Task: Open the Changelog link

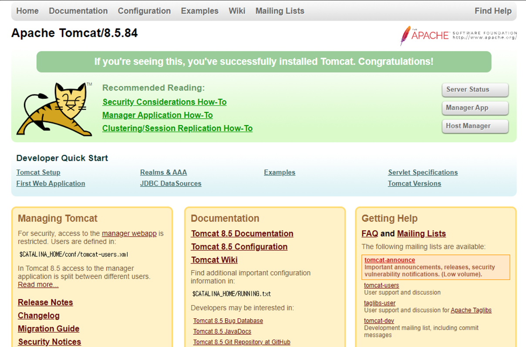Action: 39,316
